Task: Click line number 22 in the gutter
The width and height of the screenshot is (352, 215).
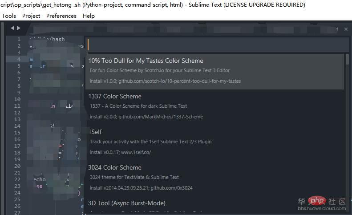Action: pos(17,179)
